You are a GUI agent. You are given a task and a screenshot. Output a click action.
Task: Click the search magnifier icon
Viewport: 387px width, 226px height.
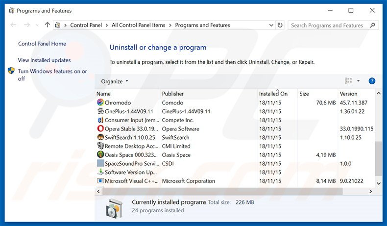372,25
